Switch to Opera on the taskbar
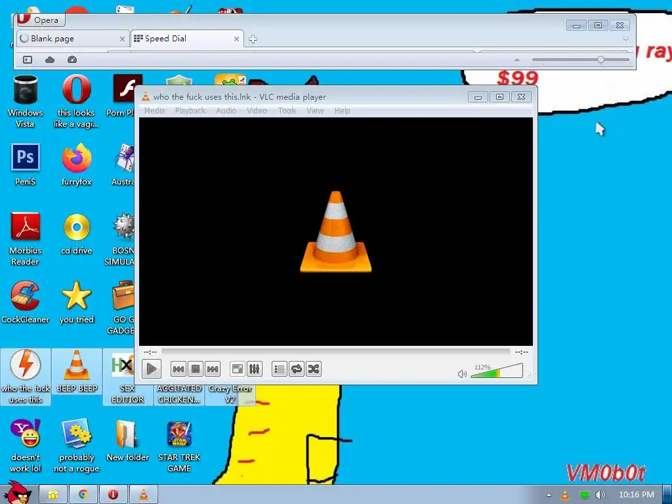The height and width of the screenshot is (504, 672). pos(113,495)
